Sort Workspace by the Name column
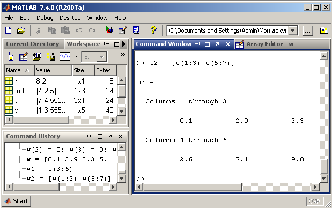The height and width of the screenshot is (208, 332). coord(19,70)
